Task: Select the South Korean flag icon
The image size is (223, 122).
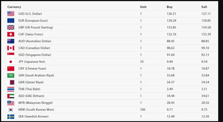Action: (11, 110)
